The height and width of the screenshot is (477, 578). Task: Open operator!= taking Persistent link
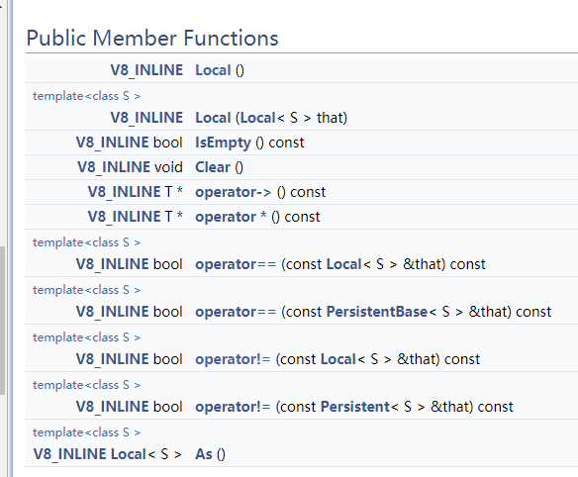coord(233,407)
